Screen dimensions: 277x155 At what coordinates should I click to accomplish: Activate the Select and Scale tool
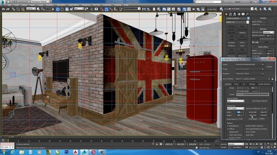tap(67, 9)
